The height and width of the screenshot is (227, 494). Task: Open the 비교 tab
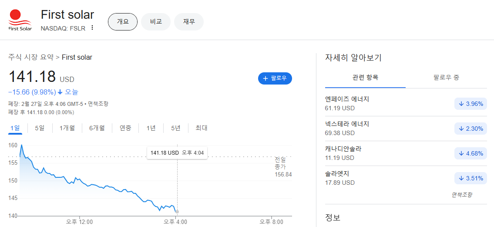(x=156, y=22)
